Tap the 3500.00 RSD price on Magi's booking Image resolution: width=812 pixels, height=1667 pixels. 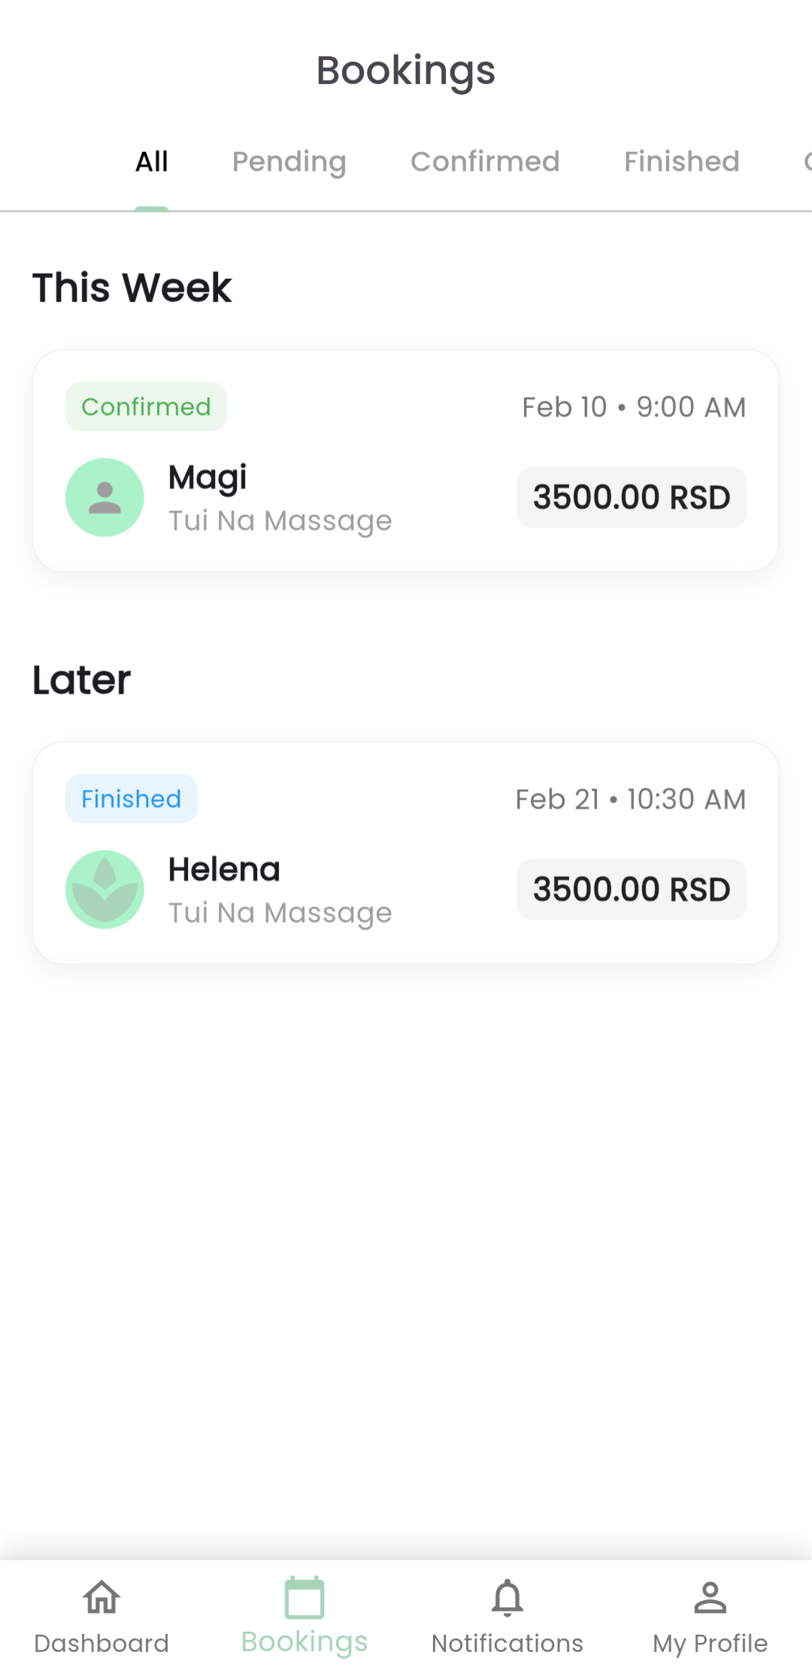click(x=632, y=498)
